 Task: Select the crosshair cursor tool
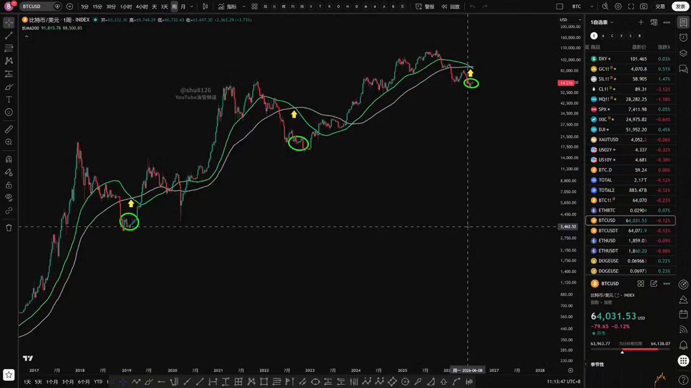tap(9, 22)
